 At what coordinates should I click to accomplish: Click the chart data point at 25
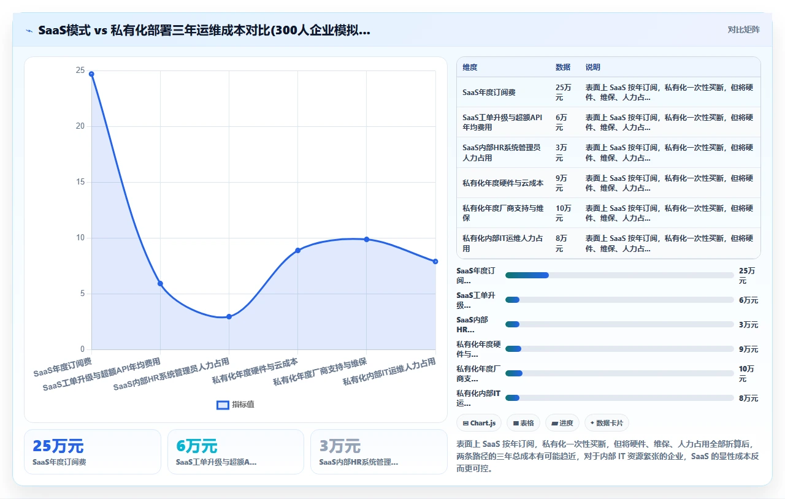tap(91, 74)
